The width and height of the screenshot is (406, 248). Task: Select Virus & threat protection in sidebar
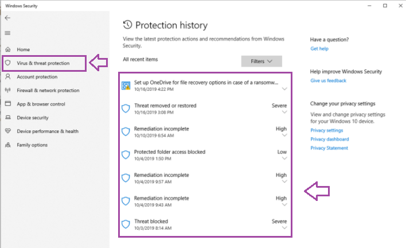click(44, 63)
